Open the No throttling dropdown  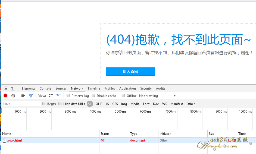click(x=158, y=96)
